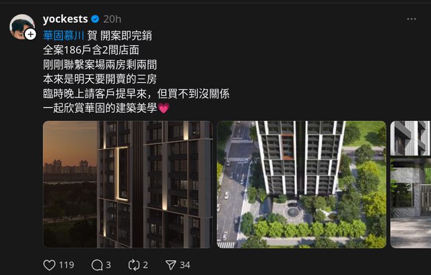Follow yockests via the plus badge

(30, 34)
